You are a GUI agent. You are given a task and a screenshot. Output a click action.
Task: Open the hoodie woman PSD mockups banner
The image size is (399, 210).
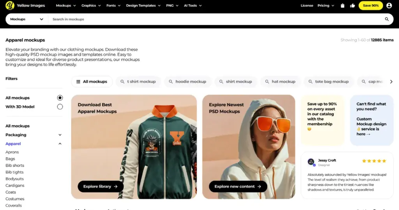(249, 147)
